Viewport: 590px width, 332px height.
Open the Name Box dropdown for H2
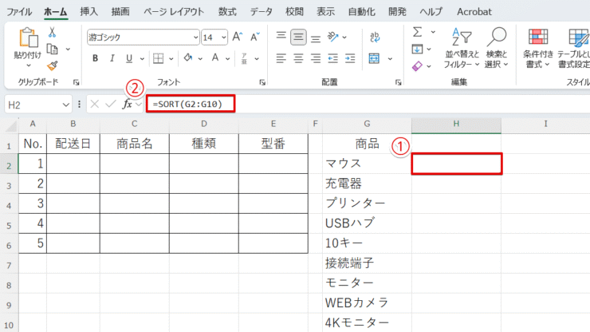coord(66,105)
